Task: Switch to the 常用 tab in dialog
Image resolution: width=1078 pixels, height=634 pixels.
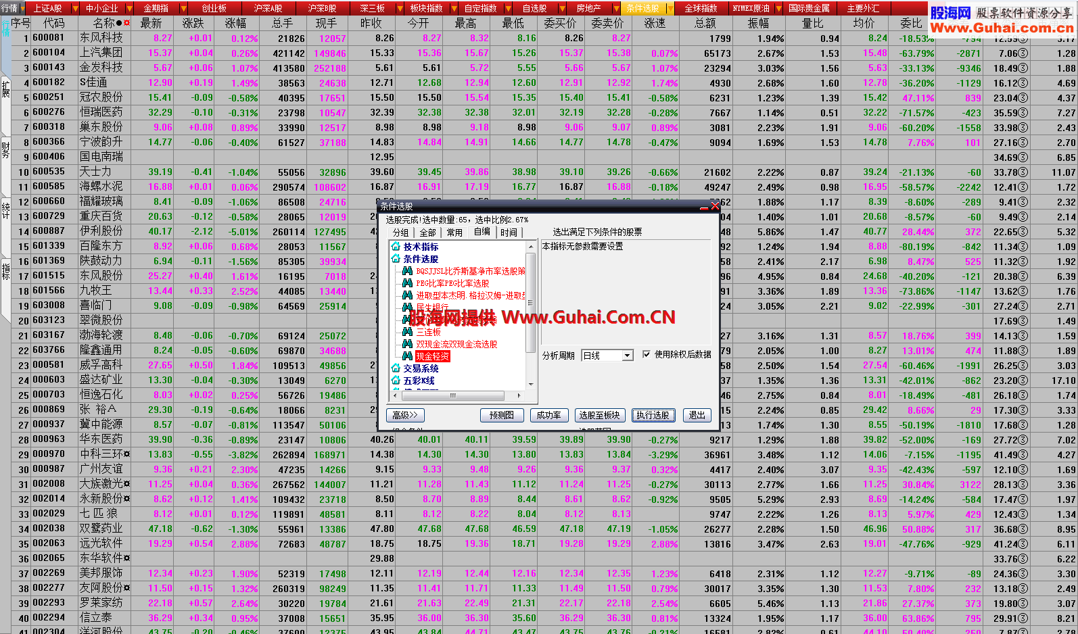Action: click(454, 233)
